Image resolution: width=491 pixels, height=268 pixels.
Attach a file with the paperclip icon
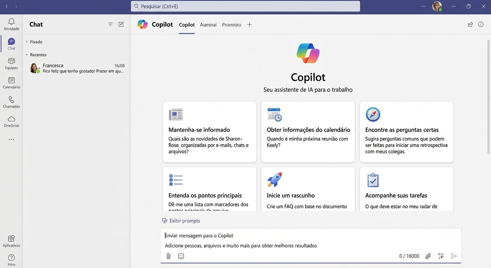[168, 256]
